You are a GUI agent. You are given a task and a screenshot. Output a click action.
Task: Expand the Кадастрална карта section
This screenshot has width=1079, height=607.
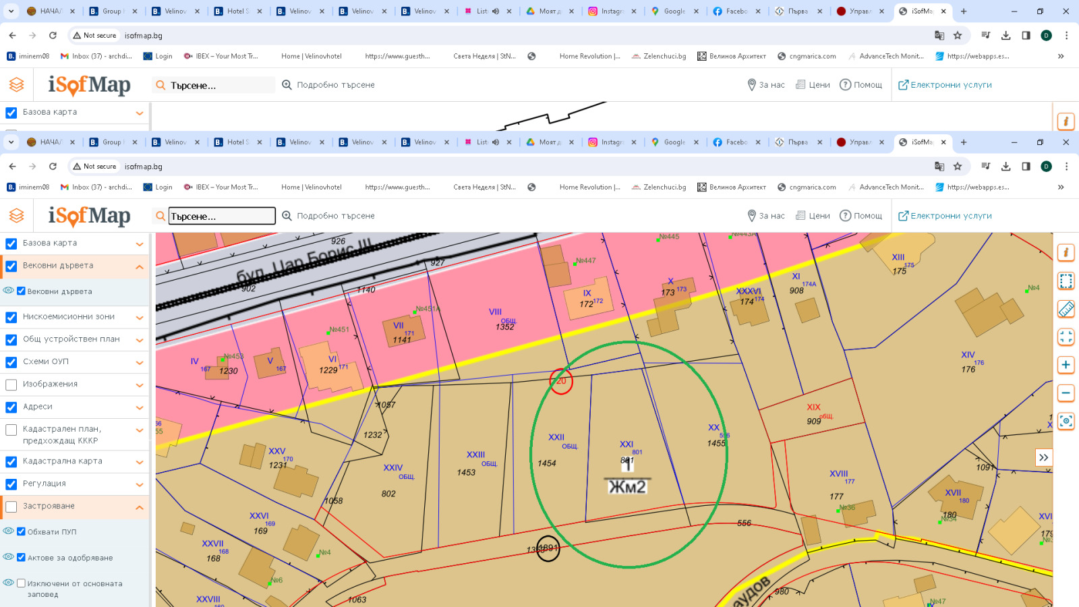[x=139, y=461]
